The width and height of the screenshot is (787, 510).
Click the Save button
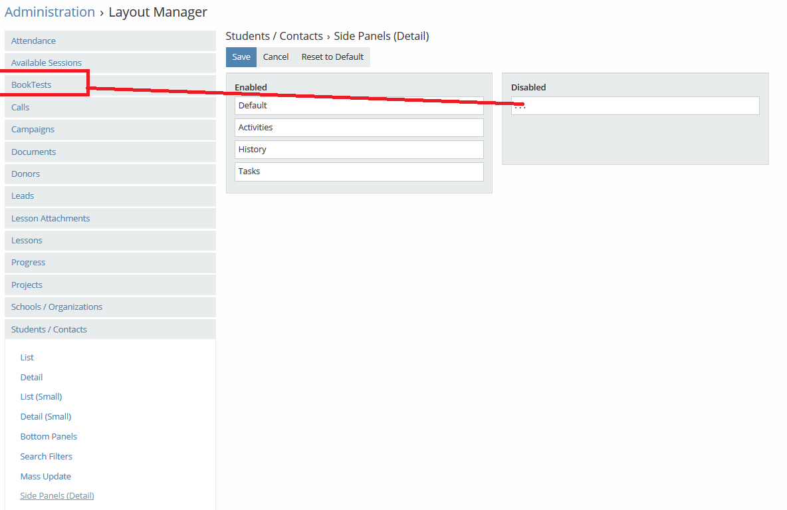coord(241,57)
